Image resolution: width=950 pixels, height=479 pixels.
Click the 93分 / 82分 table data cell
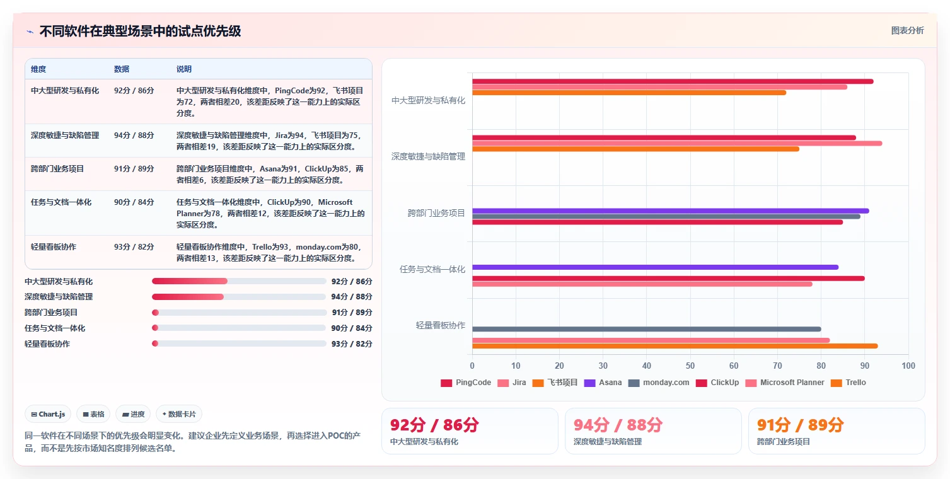[134, 247]
